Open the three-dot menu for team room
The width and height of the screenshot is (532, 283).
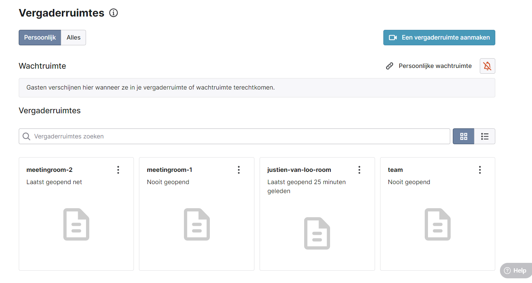(479, 170)
